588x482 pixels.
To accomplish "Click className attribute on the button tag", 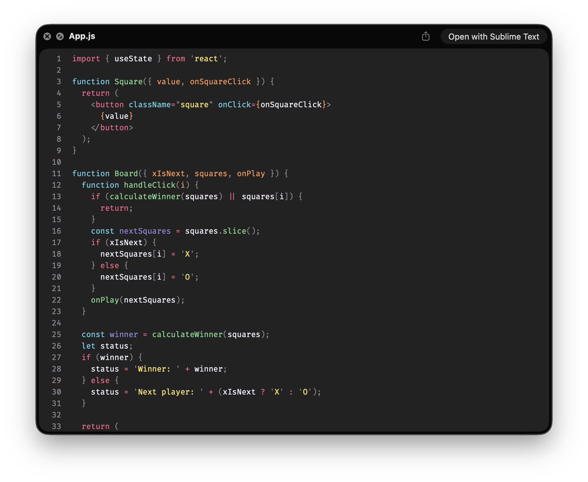I will pos(150,104).
